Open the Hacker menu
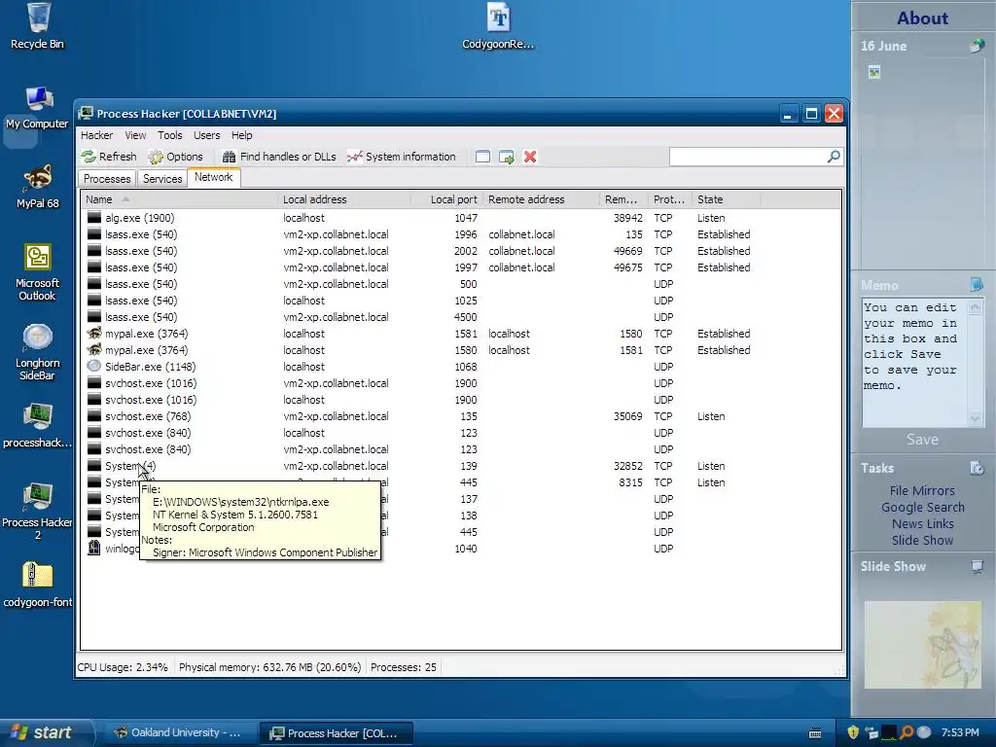Image resolution: width=996 pixels, height=747 pixels. (x=96, y=135)
